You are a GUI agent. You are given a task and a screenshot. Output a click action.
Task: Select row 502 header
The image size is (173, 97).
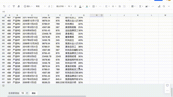tap(3, 82)
